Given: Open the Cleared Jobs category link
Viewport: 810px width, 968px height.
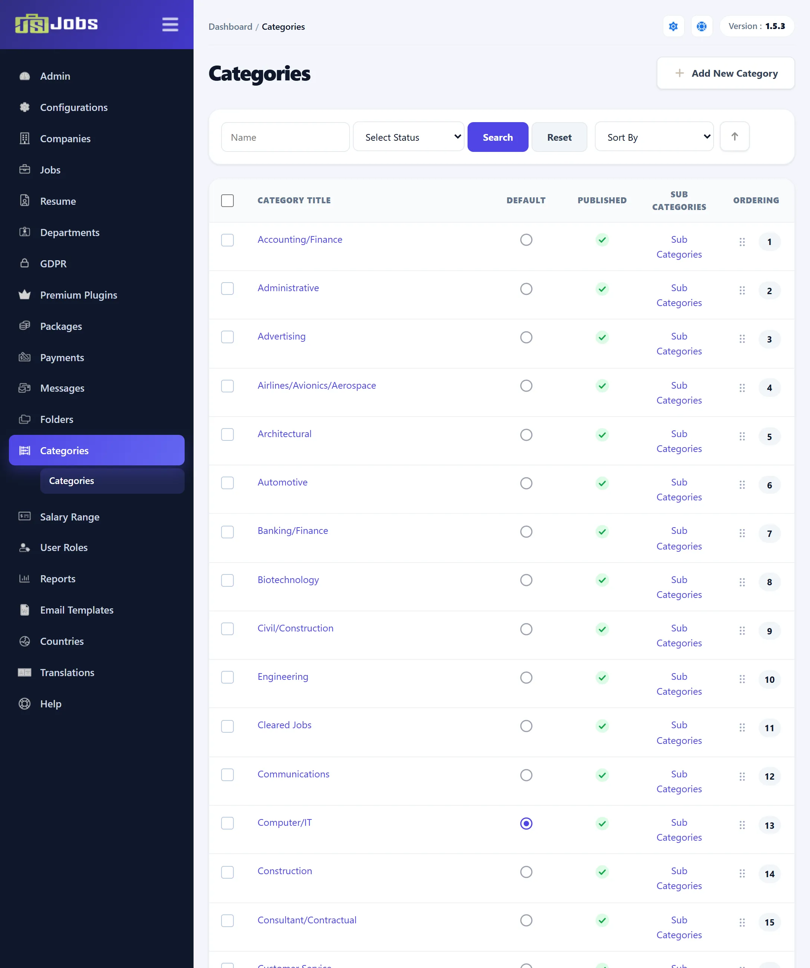Looking at the screenshot, I should pos(284,725).
